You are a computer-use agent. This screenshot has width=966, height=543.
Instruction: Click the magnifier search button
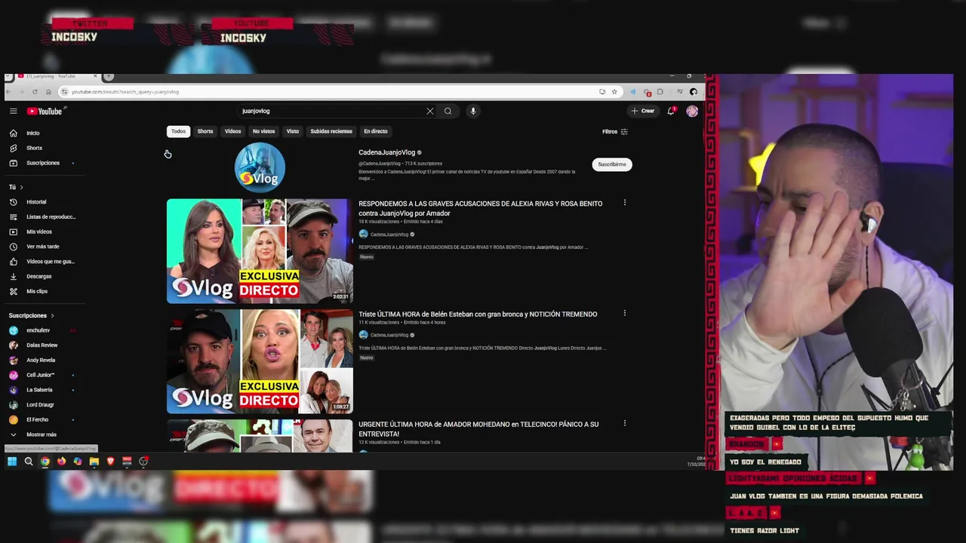pos(448,111)
